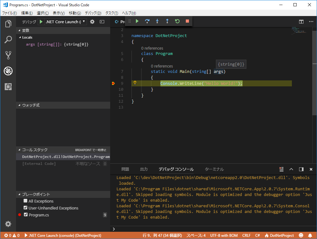The image size is (317, 239).
Task: Click the Step Over icon in debug toolbar
Action: click(147, 21)
